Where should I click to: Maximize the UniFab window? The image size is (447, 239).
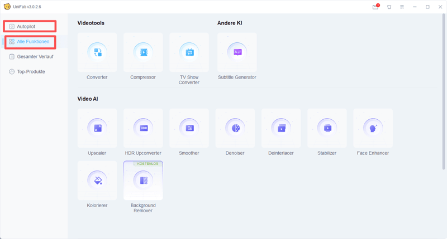427,7
